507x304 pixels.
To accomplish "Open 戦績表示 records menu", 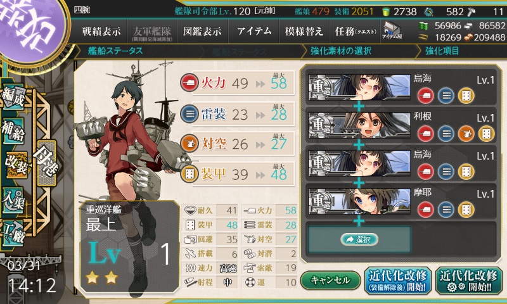I will [101, 31].
